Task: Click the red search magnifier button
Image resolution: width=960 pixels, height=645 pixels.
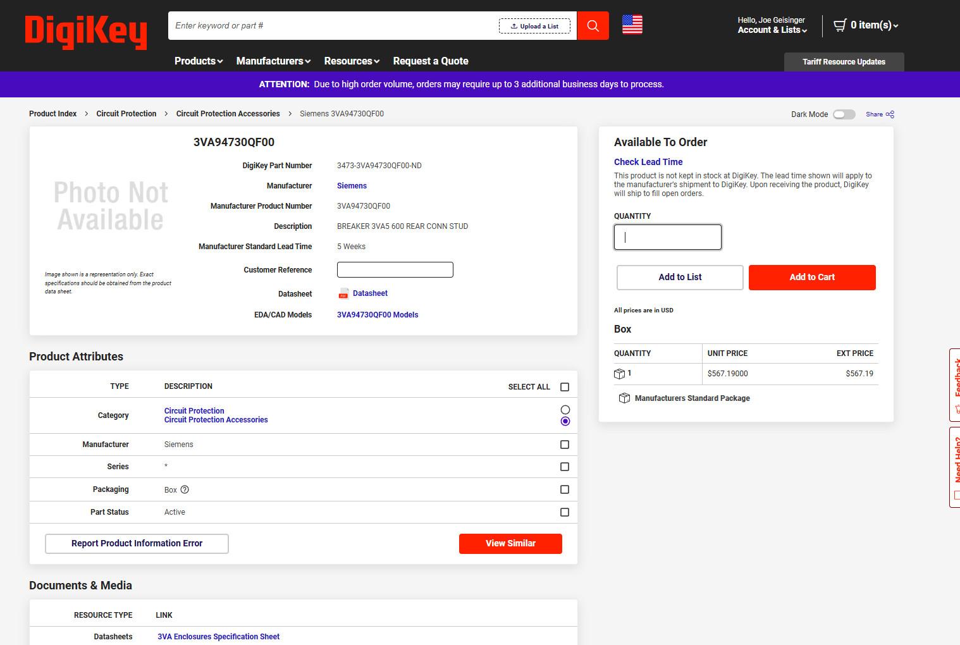Action: click(593, 25)
